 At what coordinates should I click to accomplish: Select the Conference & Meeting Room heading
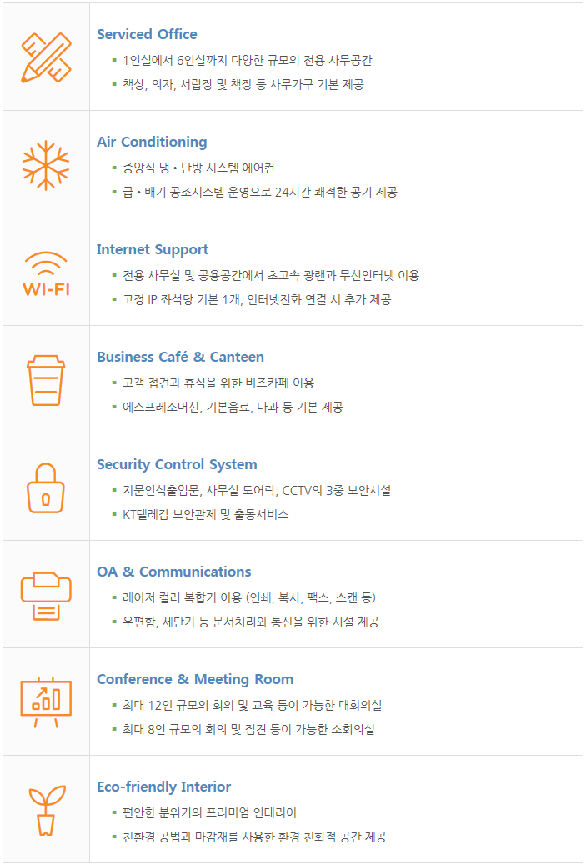click(x=195, y=680)
